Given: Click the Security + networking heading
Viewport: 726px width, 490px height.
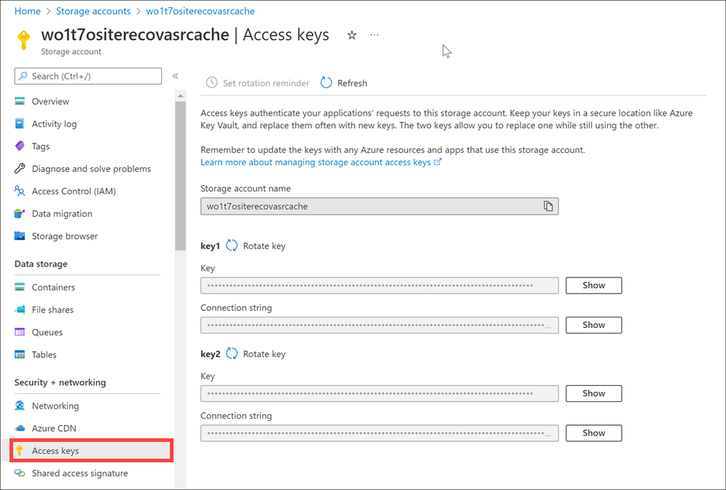Looking at the screenshot, I should click(60, 382).
